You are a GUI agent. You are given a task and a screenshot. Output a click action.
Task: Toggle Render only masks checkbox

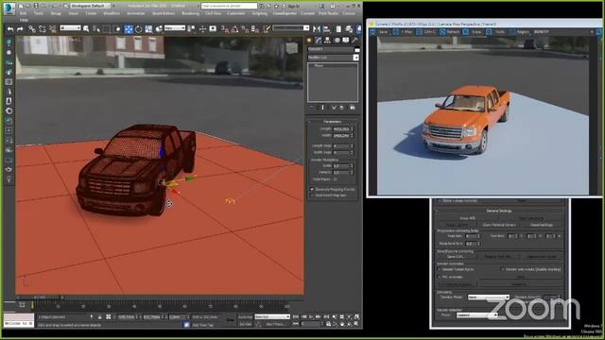point(502,269)
